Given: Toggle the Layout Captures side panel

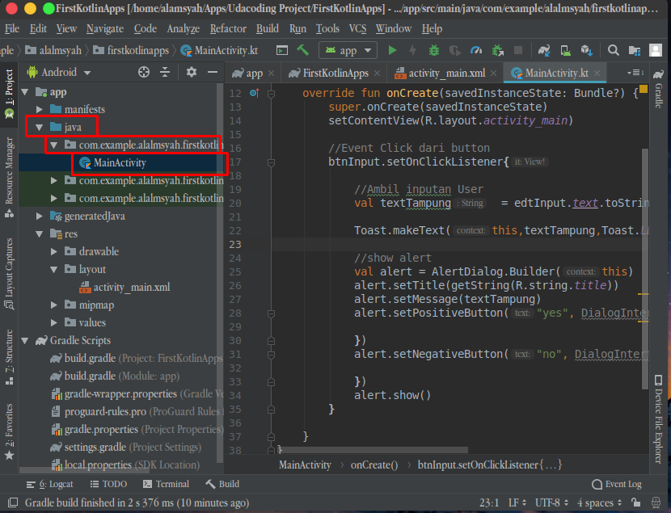Looking at the screenshot, I should (x=9, y=274).
